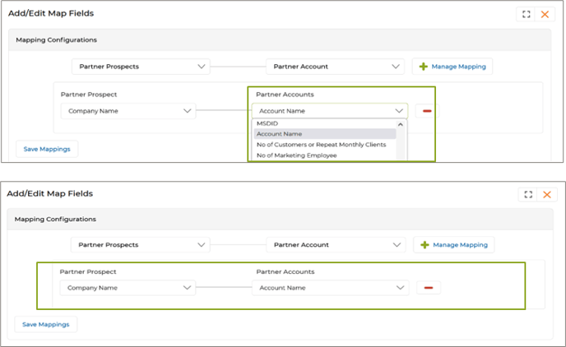Close the lower Add/Edit Map Fields dialog

[545, 194]
